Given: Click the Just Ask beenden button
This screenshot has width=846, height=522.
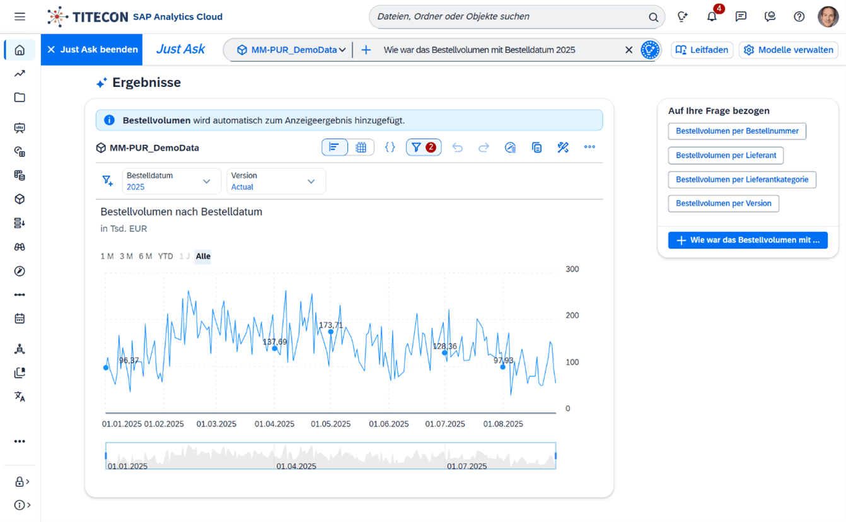Looking at the screenshot, I should tap(92, 50).
